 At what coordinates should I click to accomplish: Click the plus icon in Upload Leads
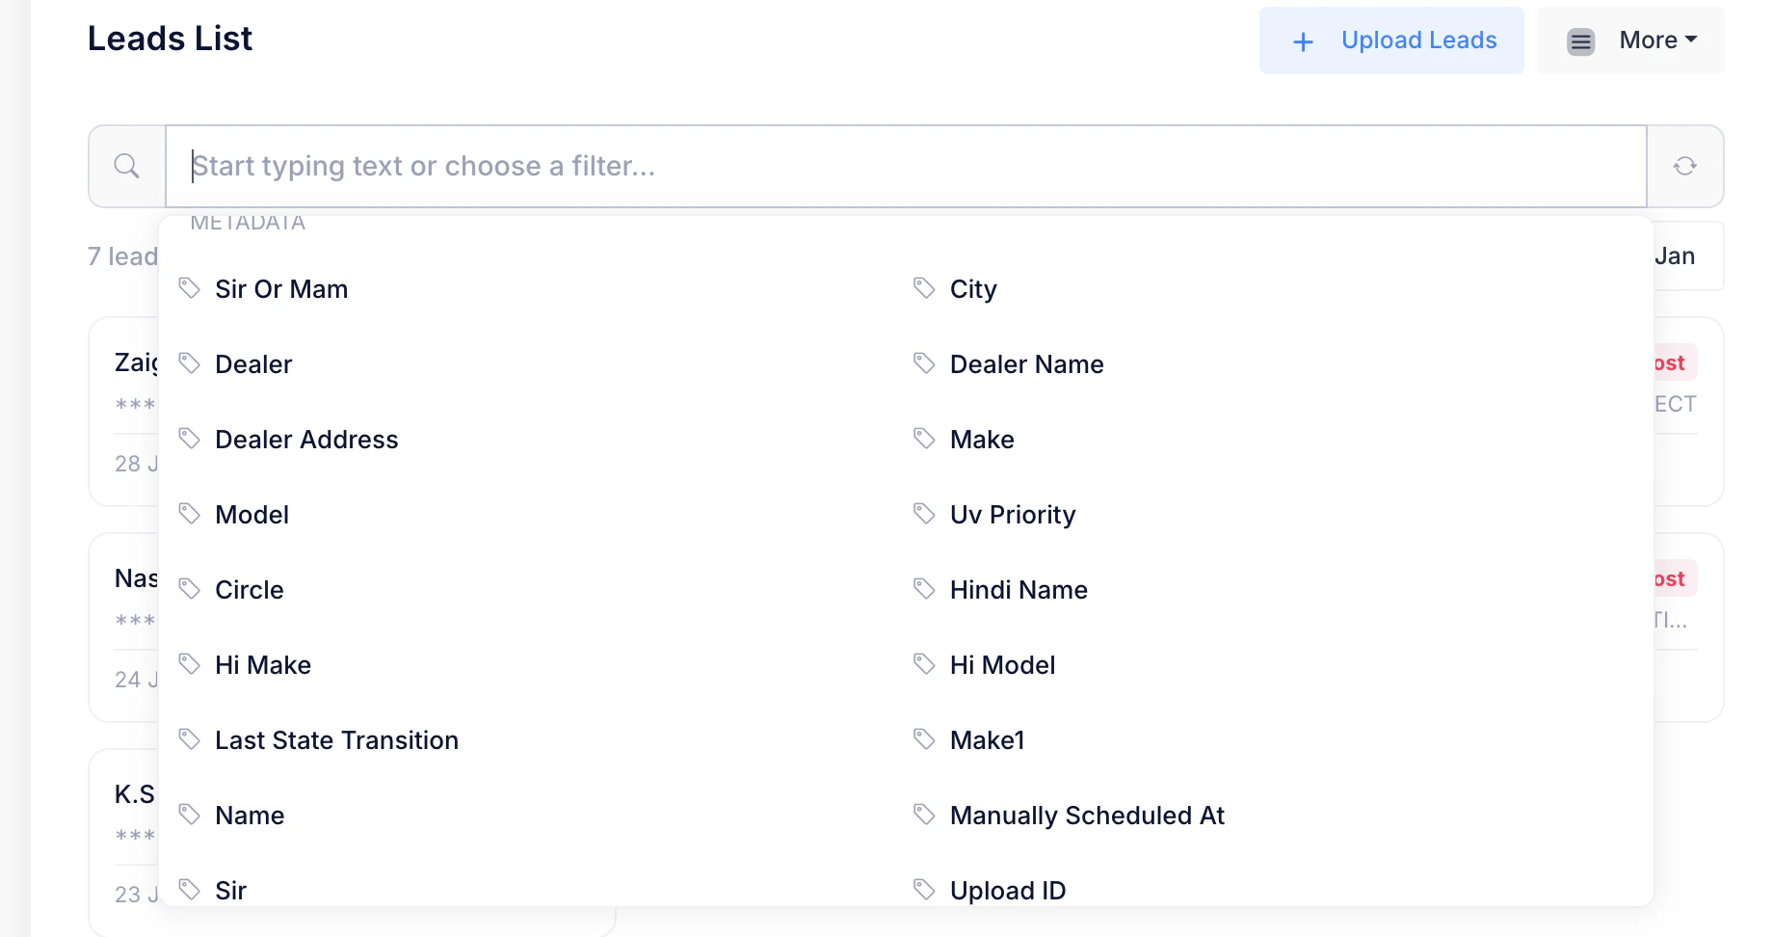point(1303,41)
